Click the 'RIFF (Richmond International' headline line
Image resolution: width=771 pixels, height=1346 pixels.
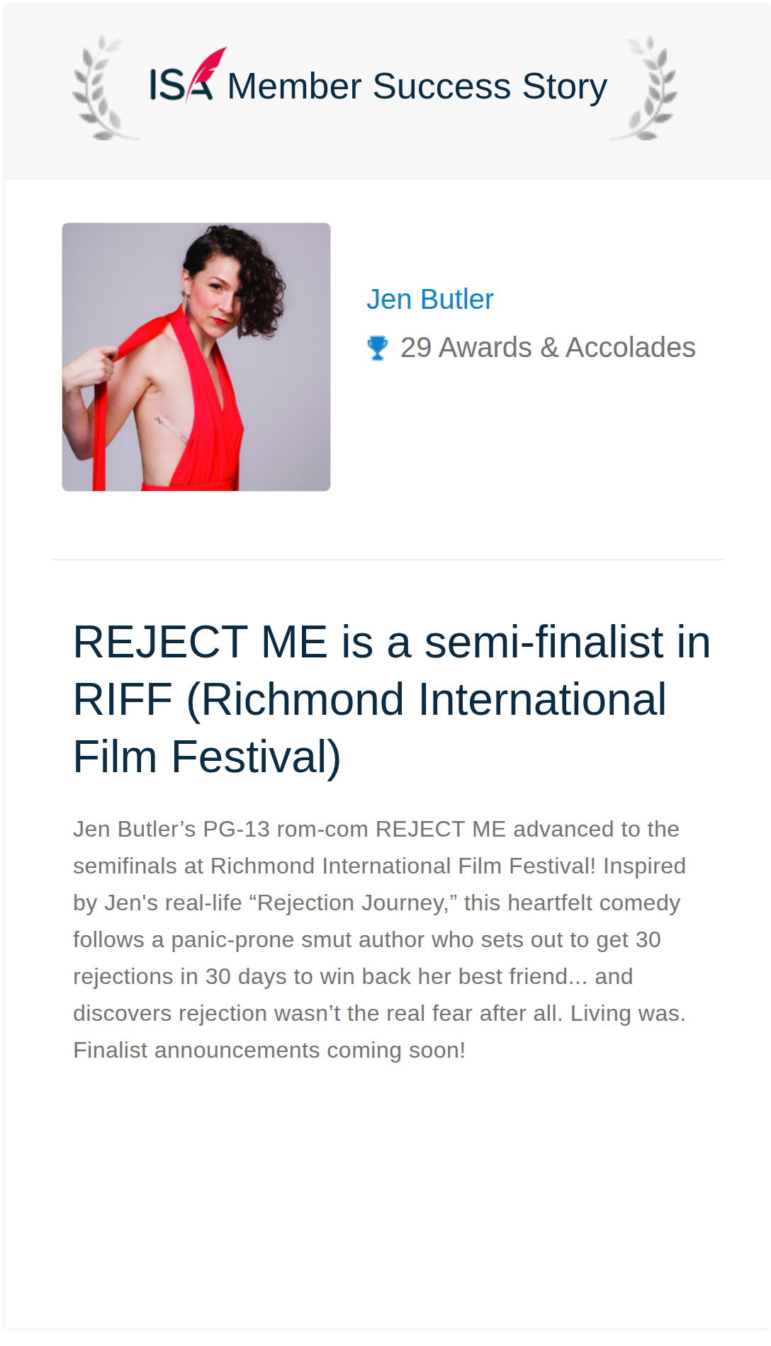369,699
